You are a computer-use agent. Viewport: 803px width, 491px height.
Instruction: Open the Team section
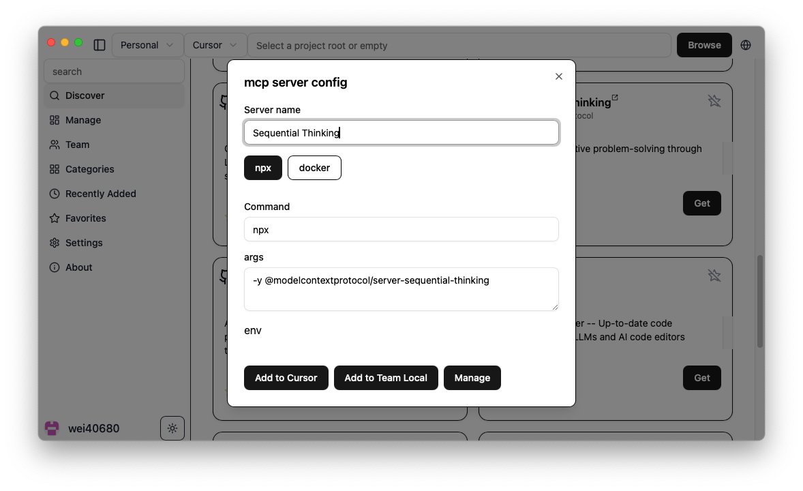[115, 145]
